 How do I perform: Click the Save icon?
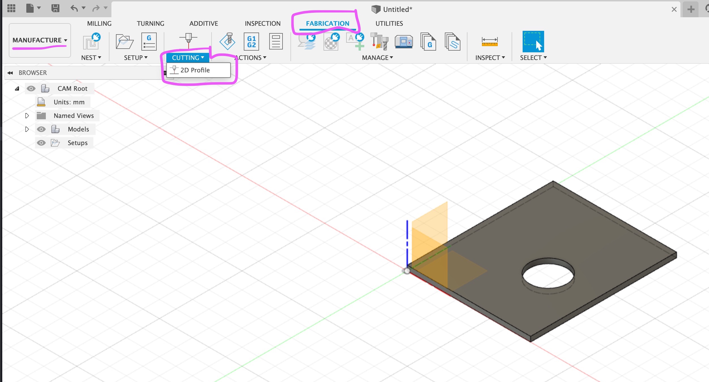point(55,8)
